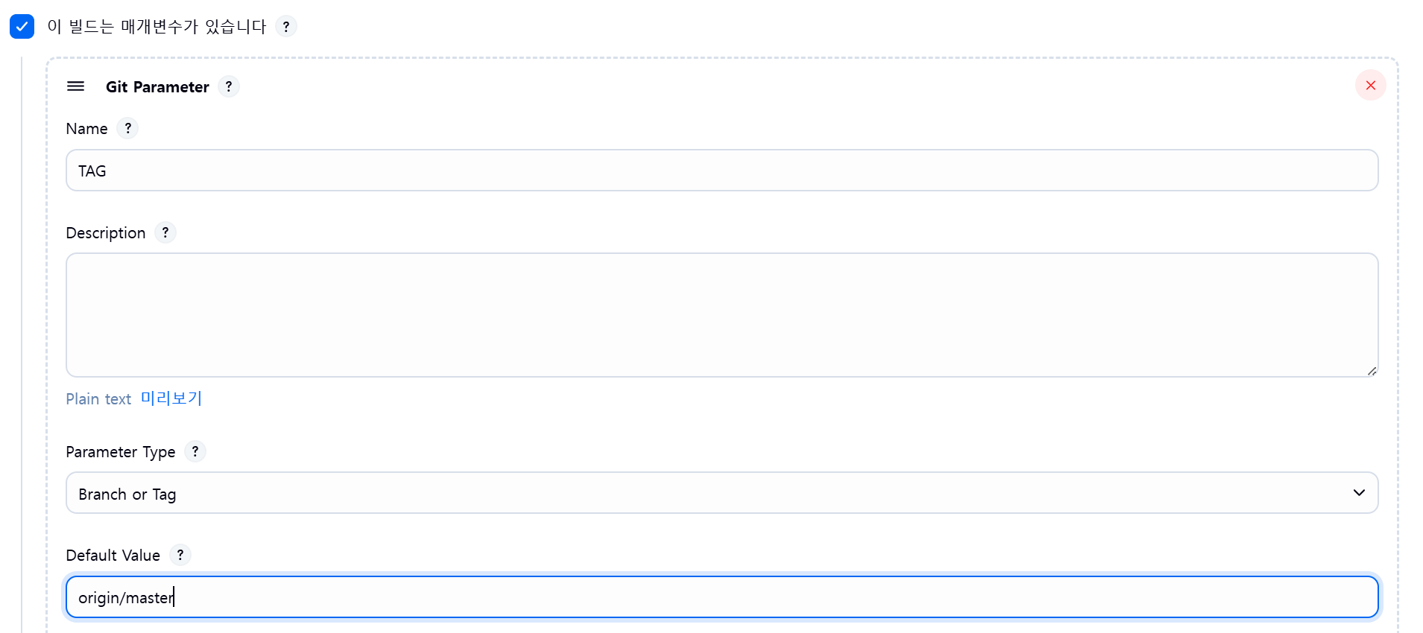Image resolution: width=1423 pixels, height=633 pixels.
Task: Expand Parameter Type via chevron arrow
Action: [x=1359, y=493]
